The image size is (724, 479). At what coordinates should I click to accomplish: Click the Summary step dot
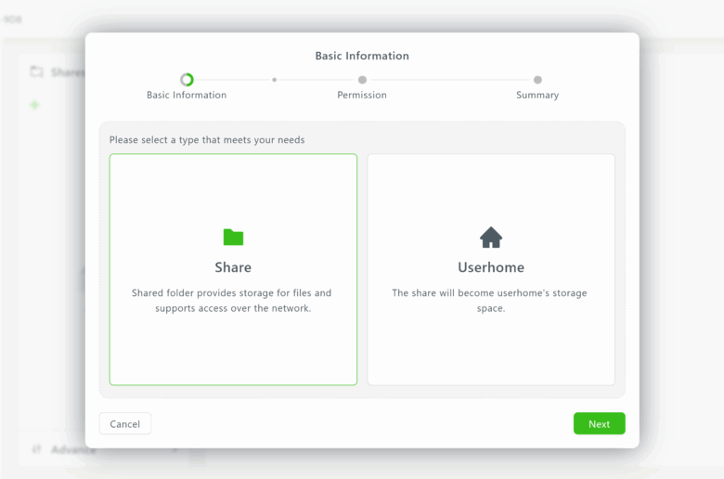click(537, 80)
